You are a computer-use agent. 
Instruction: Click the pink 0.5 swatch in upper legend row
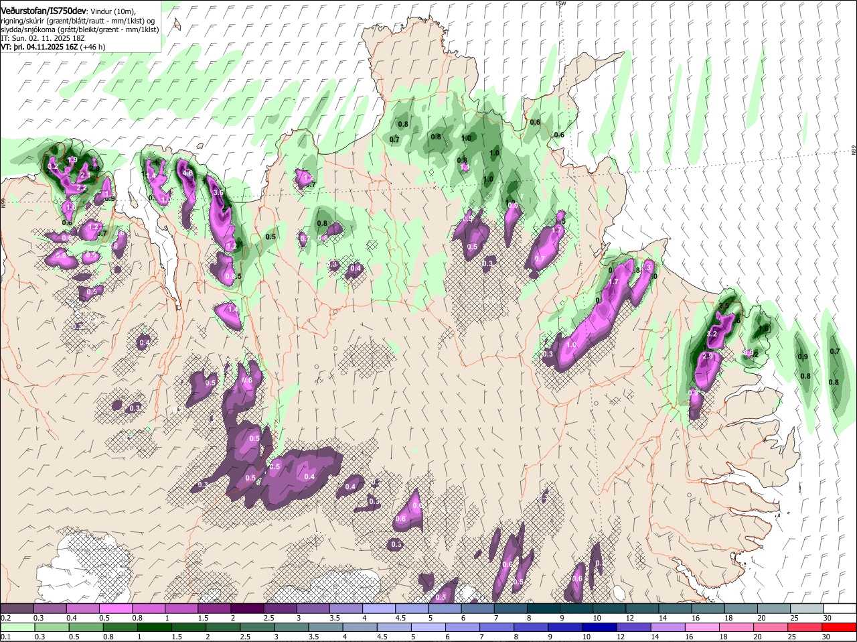[115, 608]
